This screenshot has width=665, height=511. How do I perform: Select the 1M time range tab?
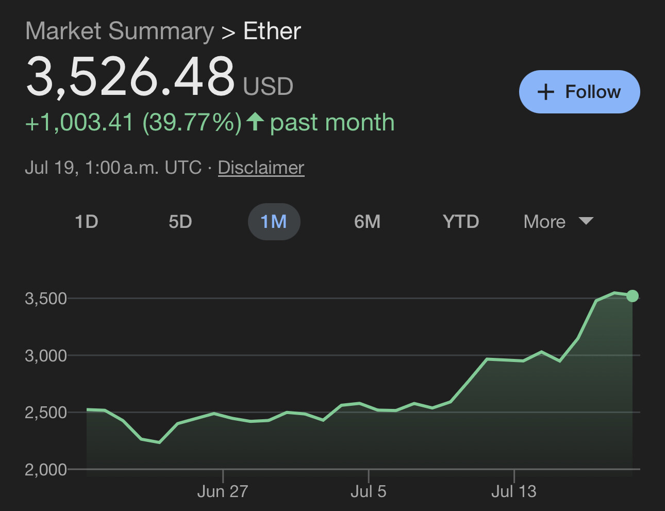[x=274, y=222]
